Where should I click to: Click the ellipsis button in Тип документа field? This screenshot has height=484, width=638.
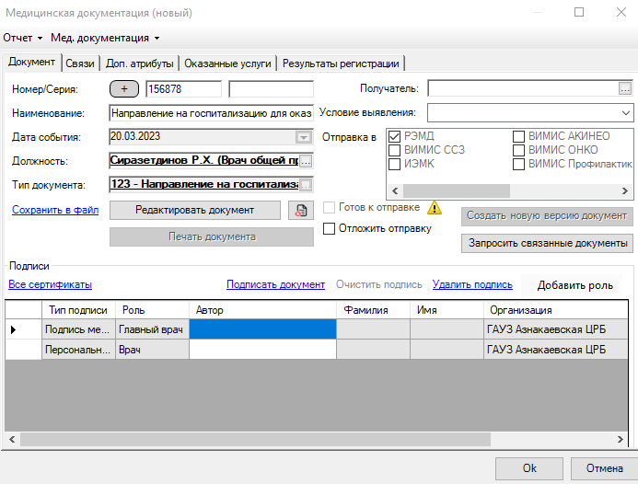[x=306, y=184]
